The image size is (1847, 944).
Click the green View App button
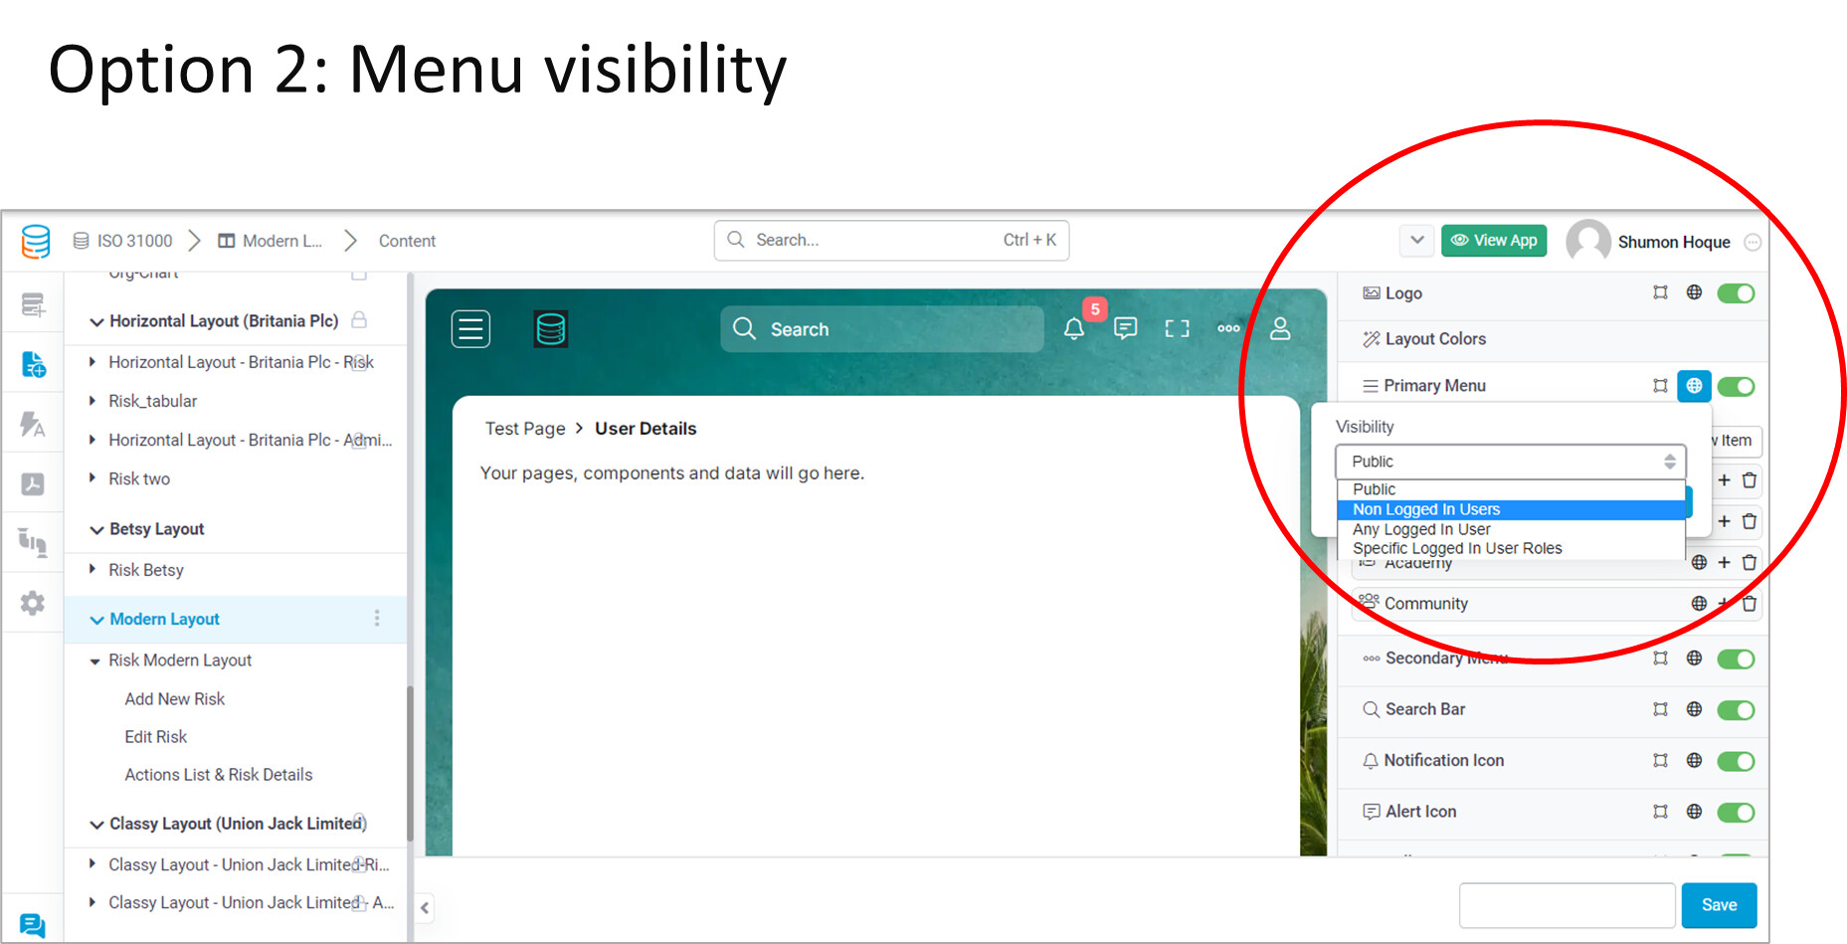pyautogui.click(x=1494, y=240)
